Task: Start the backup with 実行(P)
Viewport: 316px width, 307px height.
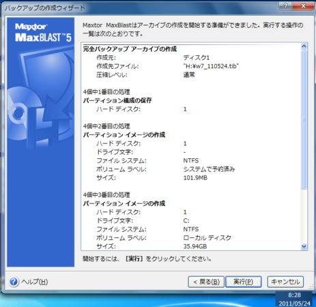Action: click(243, 282)
